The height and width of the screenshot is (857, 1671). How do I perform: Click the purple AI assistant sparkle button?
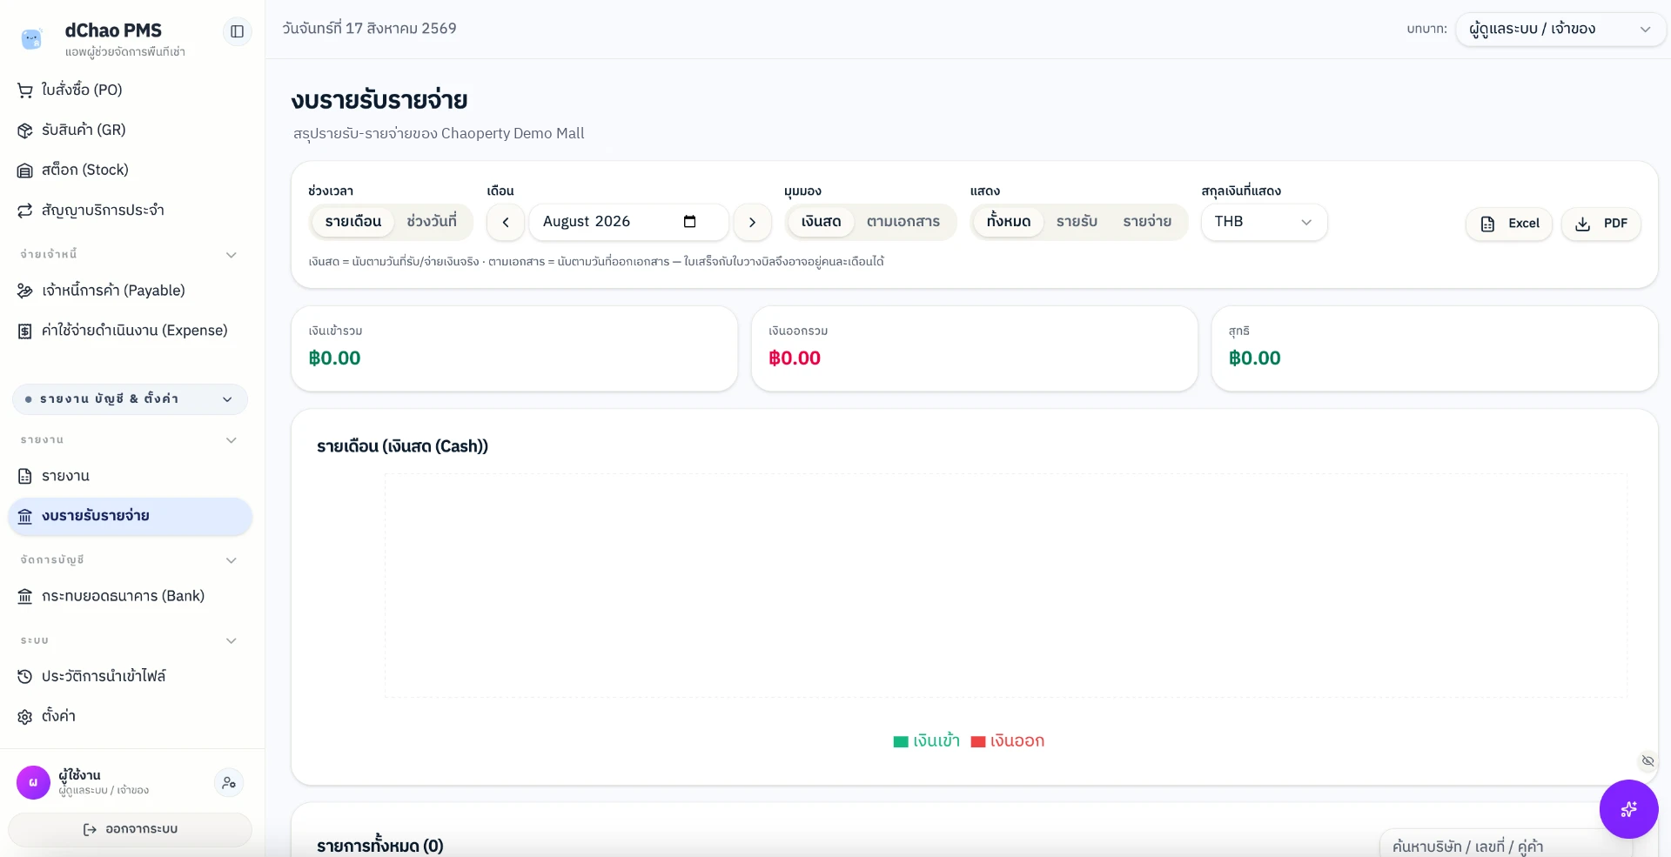point(1628,809)
